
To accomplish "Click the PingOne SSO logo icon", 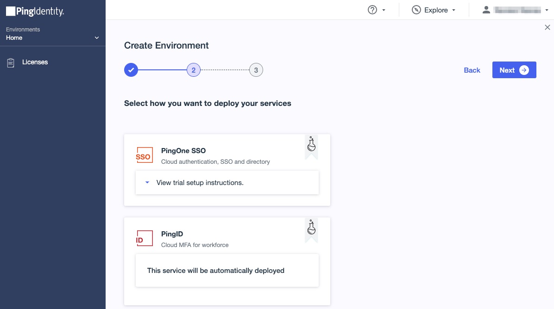I will pyautogui.click(x=144, y=156).
